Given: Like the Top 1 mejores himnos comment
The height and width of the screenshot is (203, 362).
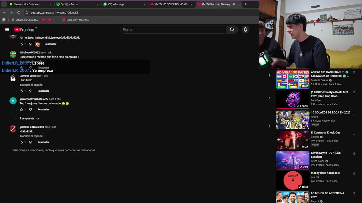Looking at the screenshot, I should [21, 109].
